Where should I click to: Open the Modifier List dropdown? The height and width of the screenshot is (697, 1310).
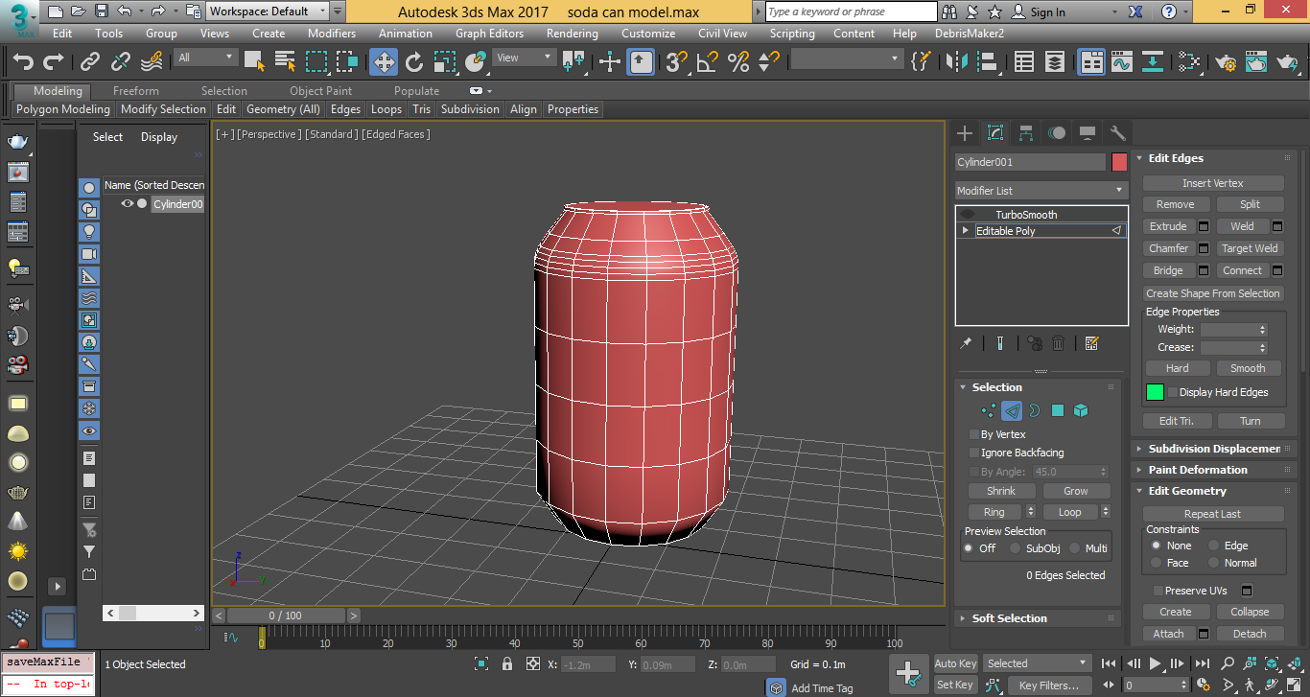coord(1041,191)
